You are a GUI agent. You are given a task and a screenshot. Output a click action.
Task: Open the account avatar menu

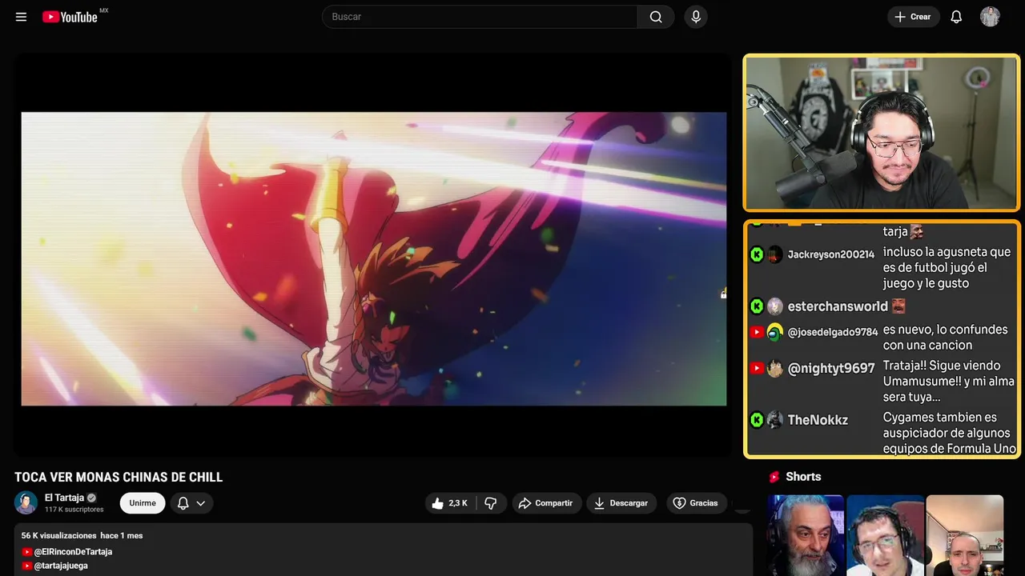990,17
